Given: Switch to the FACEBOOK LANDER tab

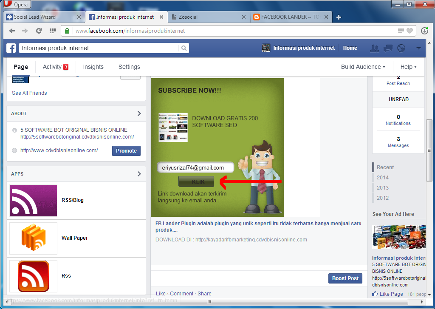Looking at the screenshot, I should coord(291,17).
